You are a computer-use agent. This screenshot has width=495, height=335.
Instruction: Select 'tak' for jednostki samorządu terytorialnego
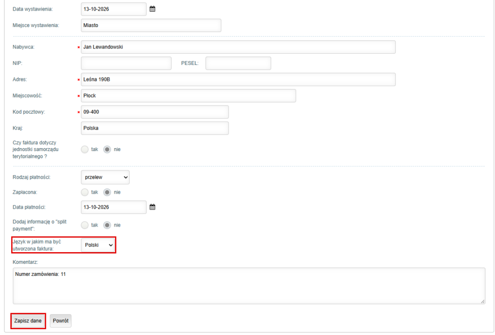[85, 150]
